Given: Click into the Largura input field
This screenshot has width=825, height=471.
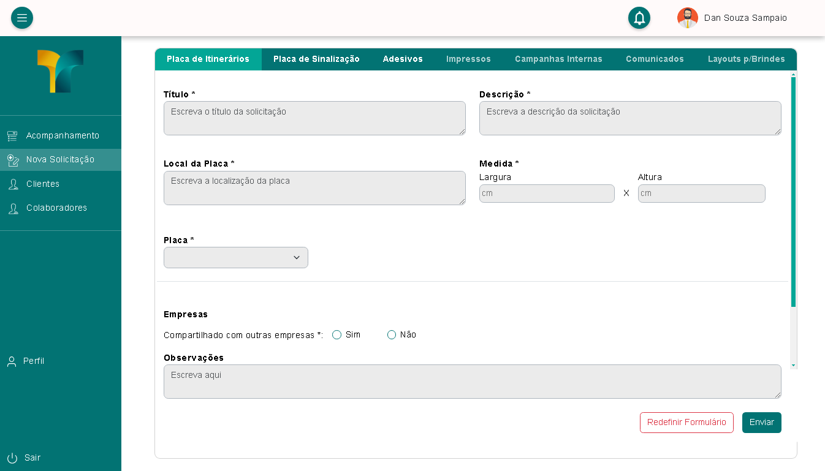Looking at the screenshot, I should 546,194.
